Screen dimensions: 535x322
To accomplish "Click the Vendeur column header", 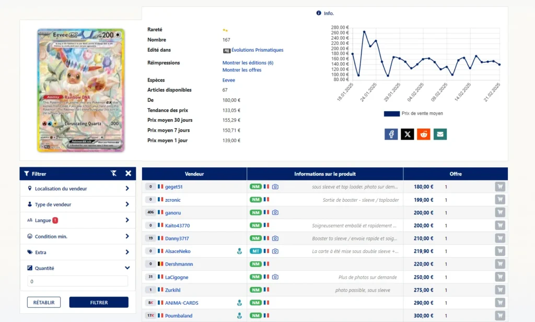I will tap(194, 174).
